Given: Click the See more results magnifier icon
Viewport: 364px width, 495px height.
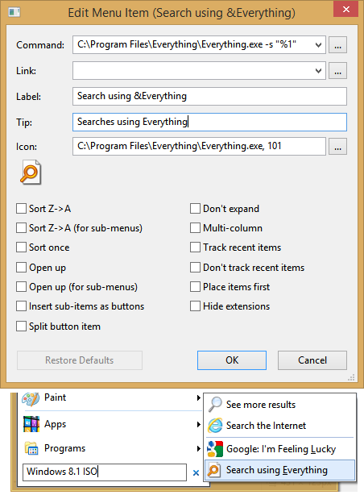Looking at the screenshot, I should pyautogui.click(x=215, y=405).
